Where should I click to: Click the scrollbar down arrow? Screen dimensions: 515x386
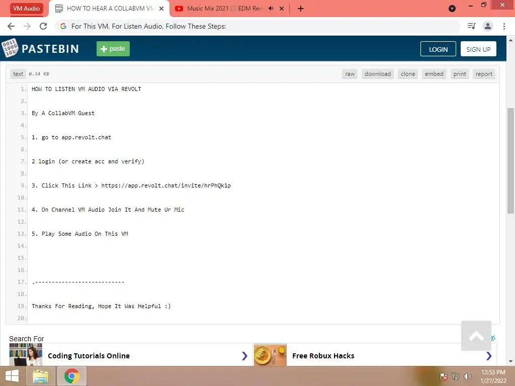pyautogui.click(x=510, y=361)
